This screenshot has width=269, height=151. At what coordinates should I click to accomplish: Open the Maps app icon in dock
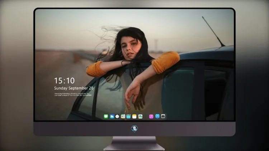(123, 116)
